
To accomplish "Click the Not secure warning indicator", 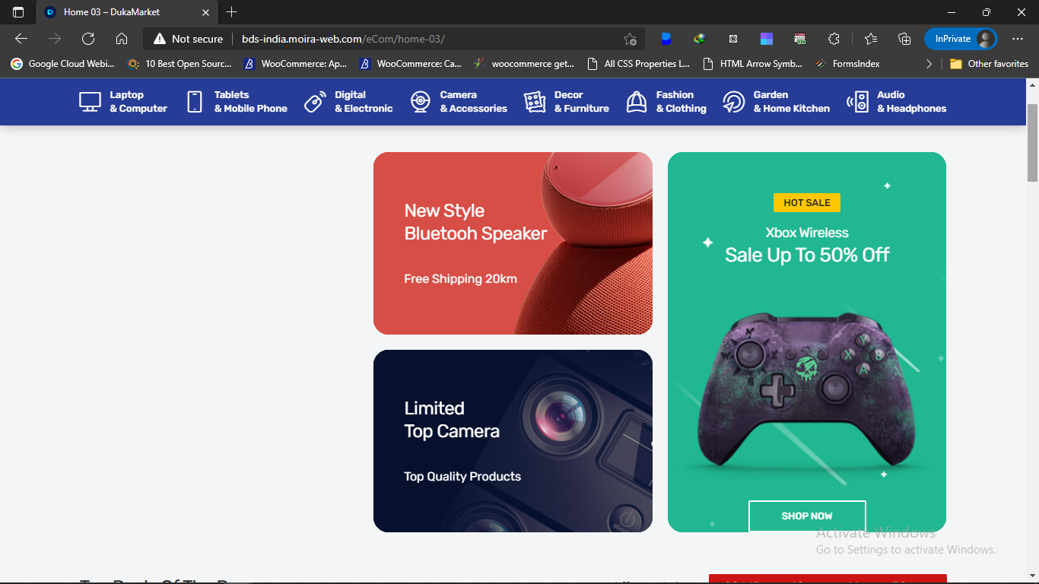I will (189, 39).
